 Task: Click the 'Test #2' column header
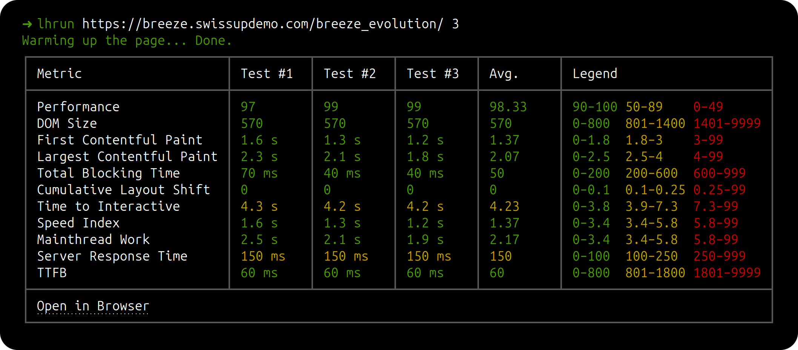[x=350, y=74]
